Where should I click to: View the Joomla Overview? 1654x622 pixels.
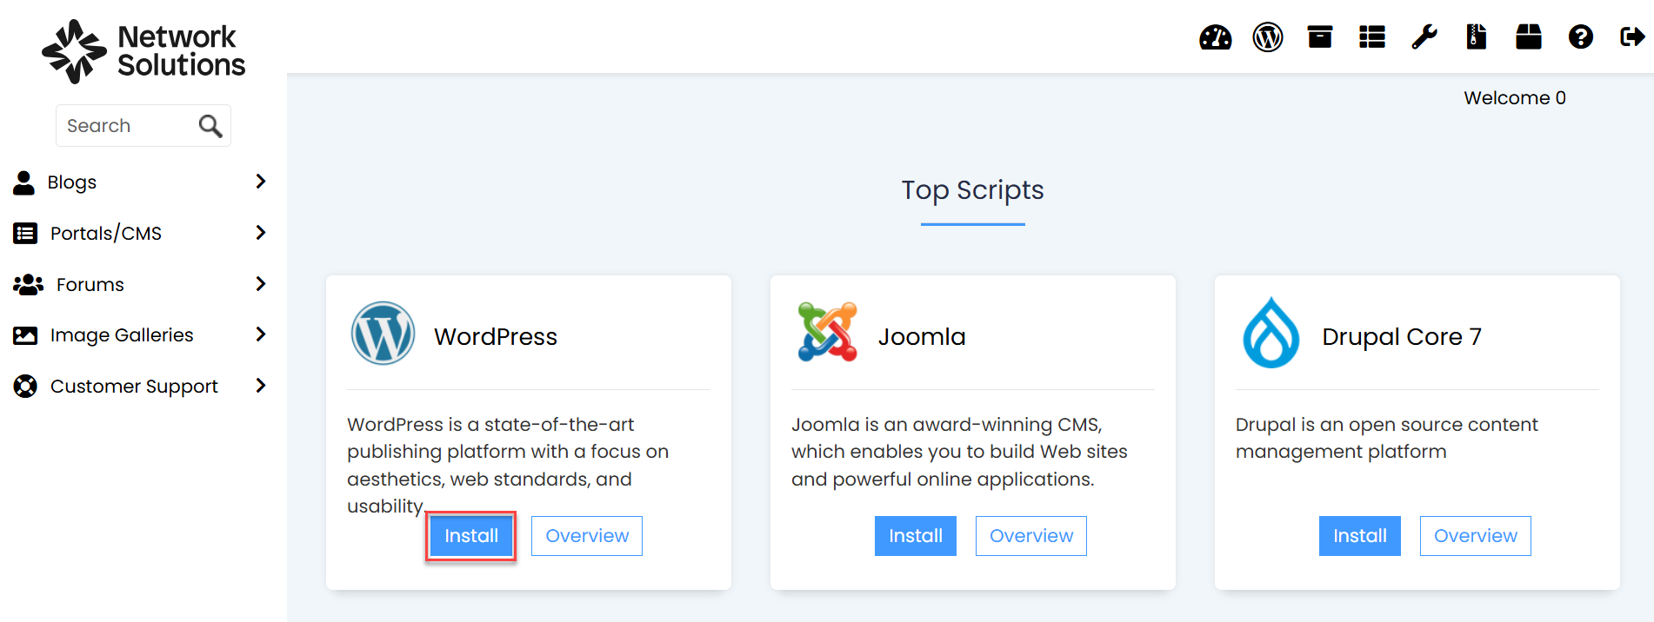[1031, 536]
